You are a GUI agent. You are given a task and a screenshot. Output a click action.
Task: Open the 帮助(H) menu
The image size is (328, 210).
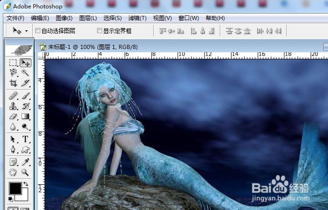[x=215, y=18]
